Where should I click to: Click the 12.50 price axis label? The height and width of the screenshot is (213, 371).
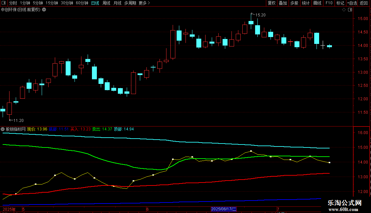point(363,86)
